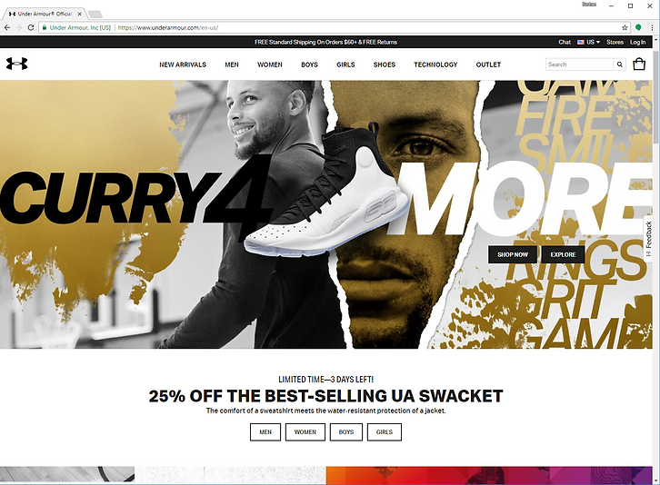The width and height of the screenshot is (660, 485).
Task: Click the Shop Now button
Action: coord(513,254)
